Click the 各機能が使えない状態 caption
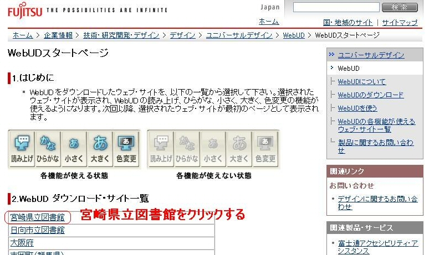429x255 pixels. coord(214,175)
